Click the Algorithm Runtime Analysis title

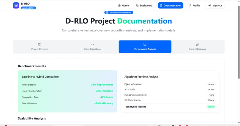pos(141,77)
